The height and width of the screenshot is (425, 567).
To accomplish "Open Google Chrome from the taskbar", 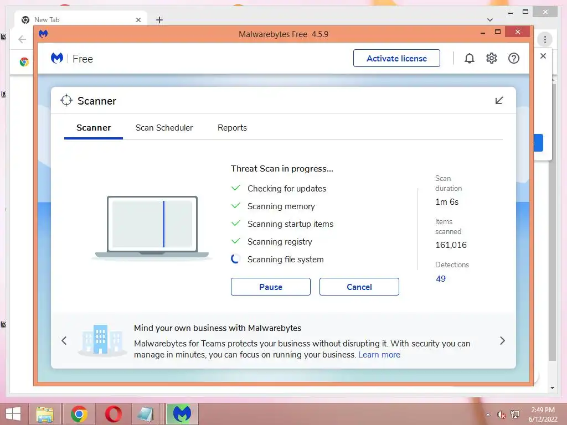I will coord(79,413).
